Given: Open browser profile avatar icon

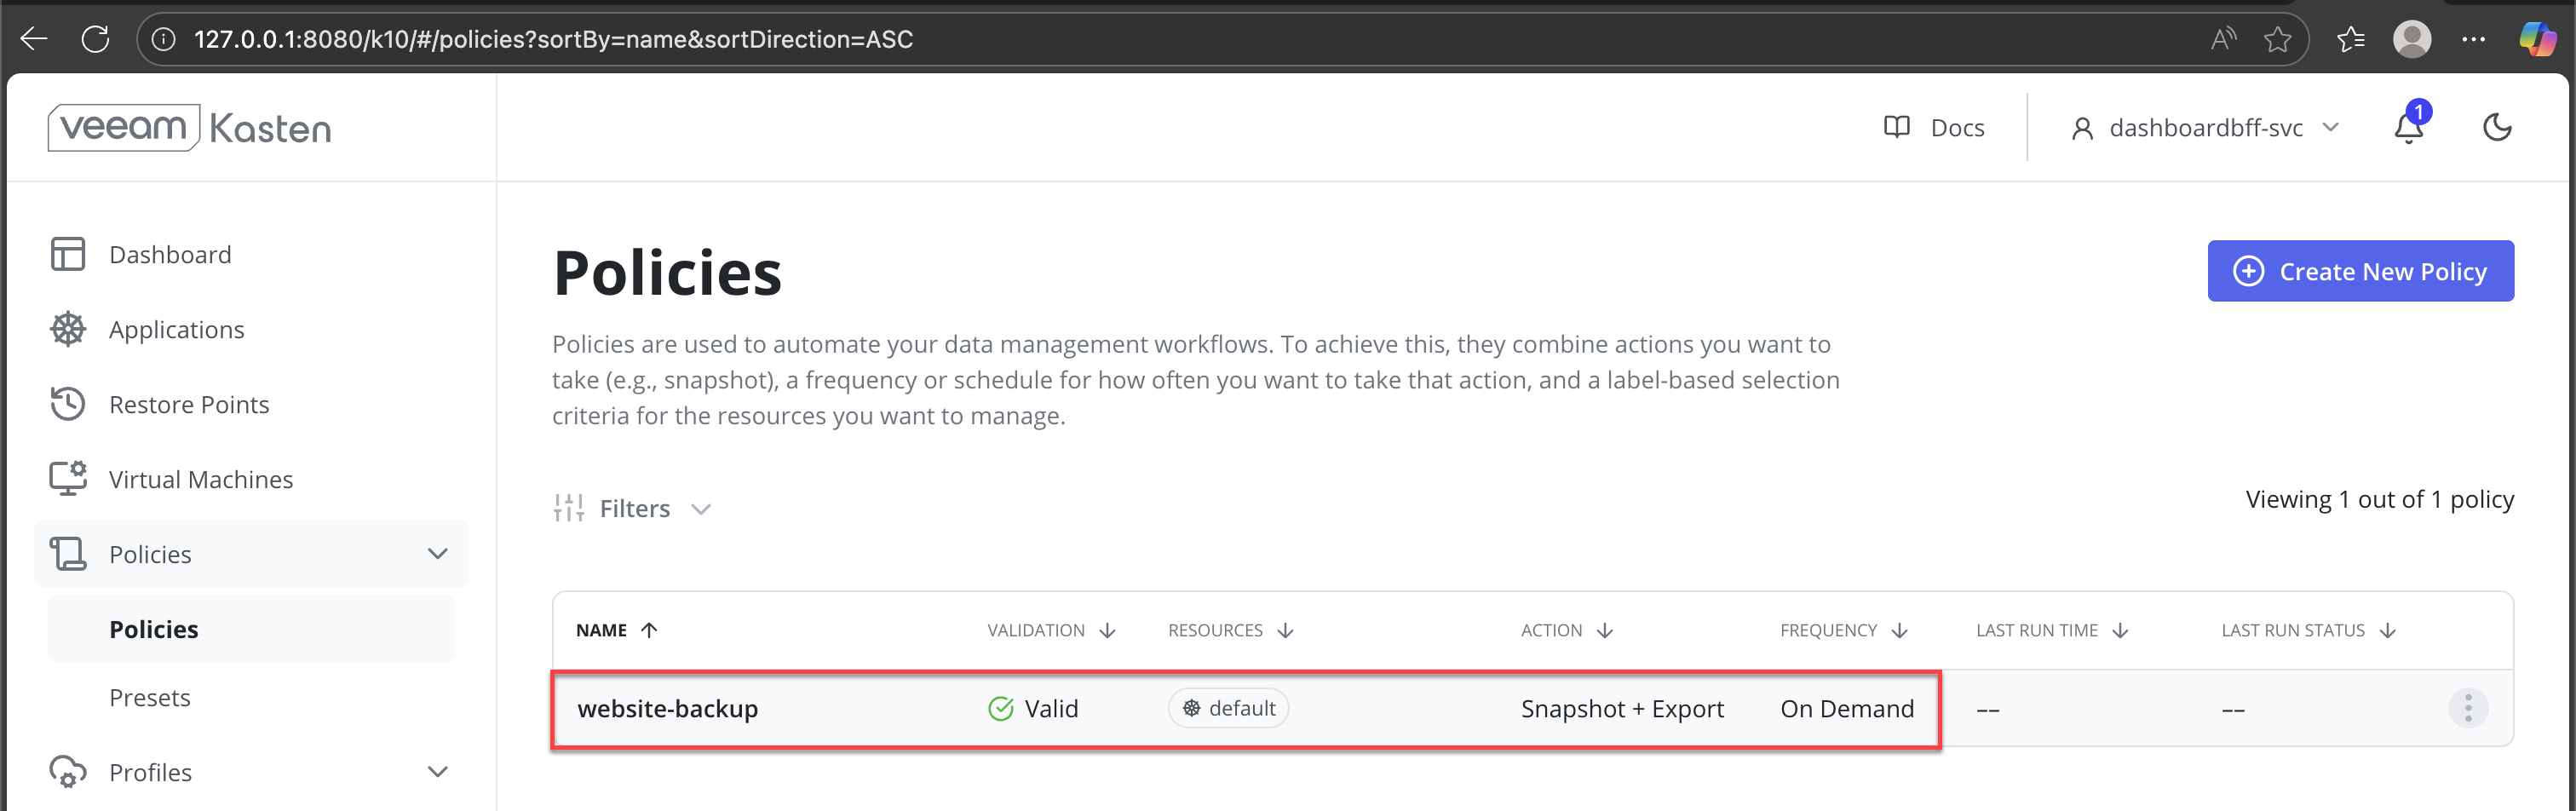Looking at the screenshot, I should tap(2411, 39).
